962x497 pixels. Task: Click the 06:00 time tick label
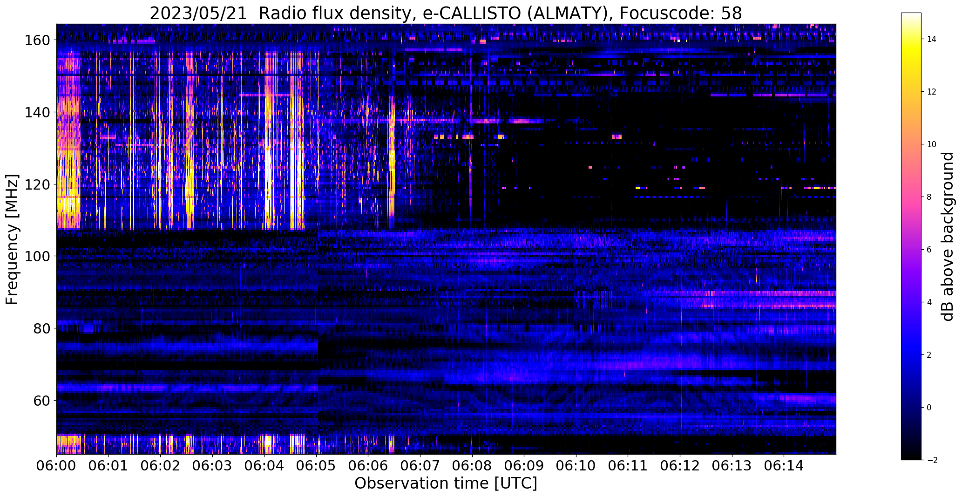56,466
